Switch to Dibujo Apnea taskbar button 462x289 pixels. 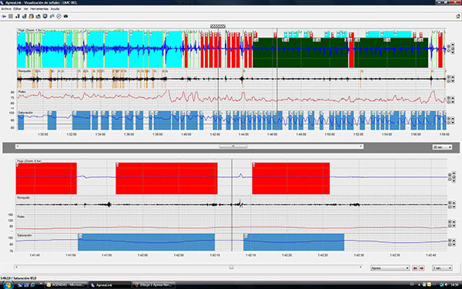(x=153, y=285)
